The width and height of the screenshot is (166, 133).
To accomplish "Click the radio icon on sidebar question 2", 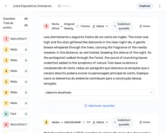I will (26, 50).
